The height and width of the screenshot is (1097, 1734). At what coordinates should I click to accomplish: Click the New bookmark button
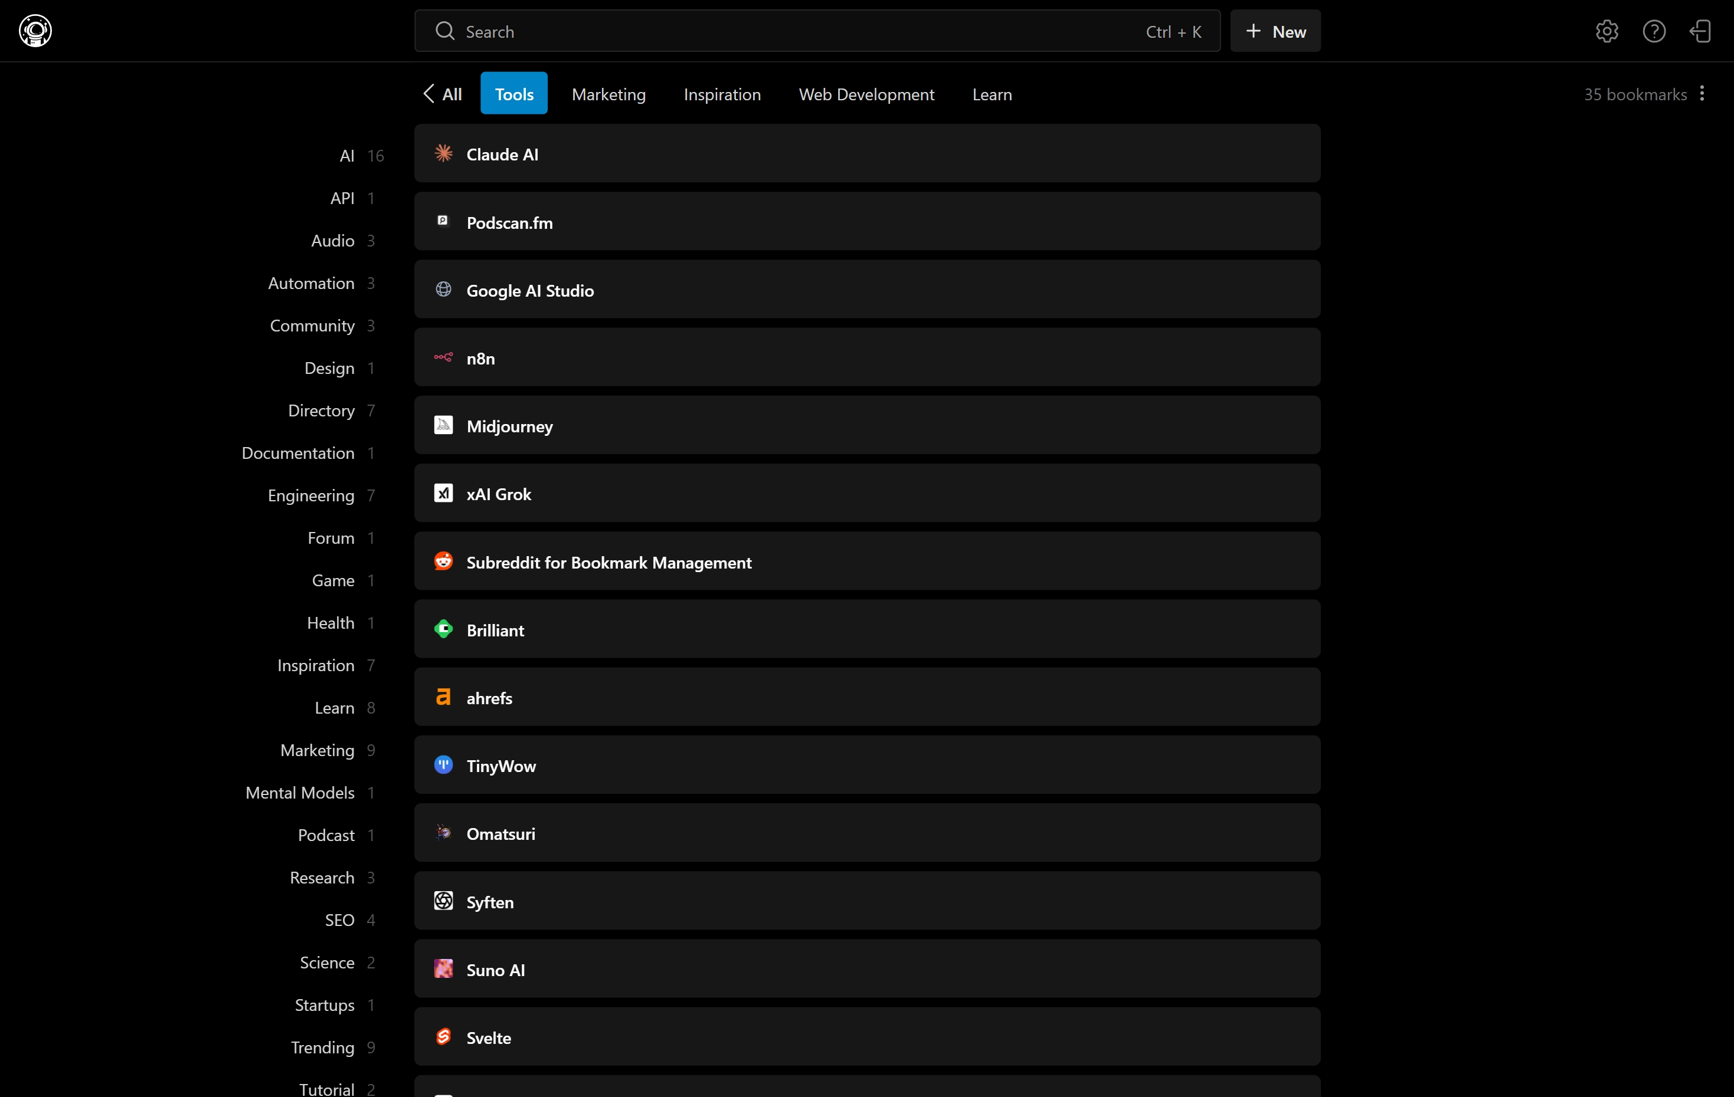pos(1275,31)
